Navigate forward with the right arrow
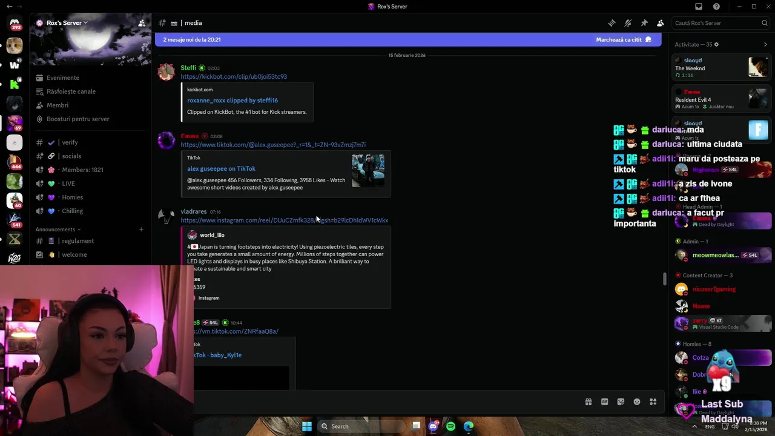The image size is (775, 436). point(19,7)
